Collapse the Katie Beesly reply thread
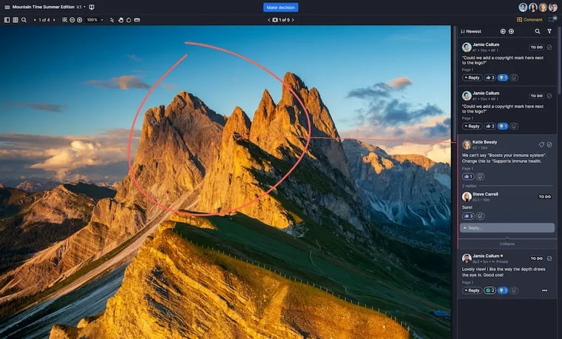562x339 pixels. click(507, 243)
